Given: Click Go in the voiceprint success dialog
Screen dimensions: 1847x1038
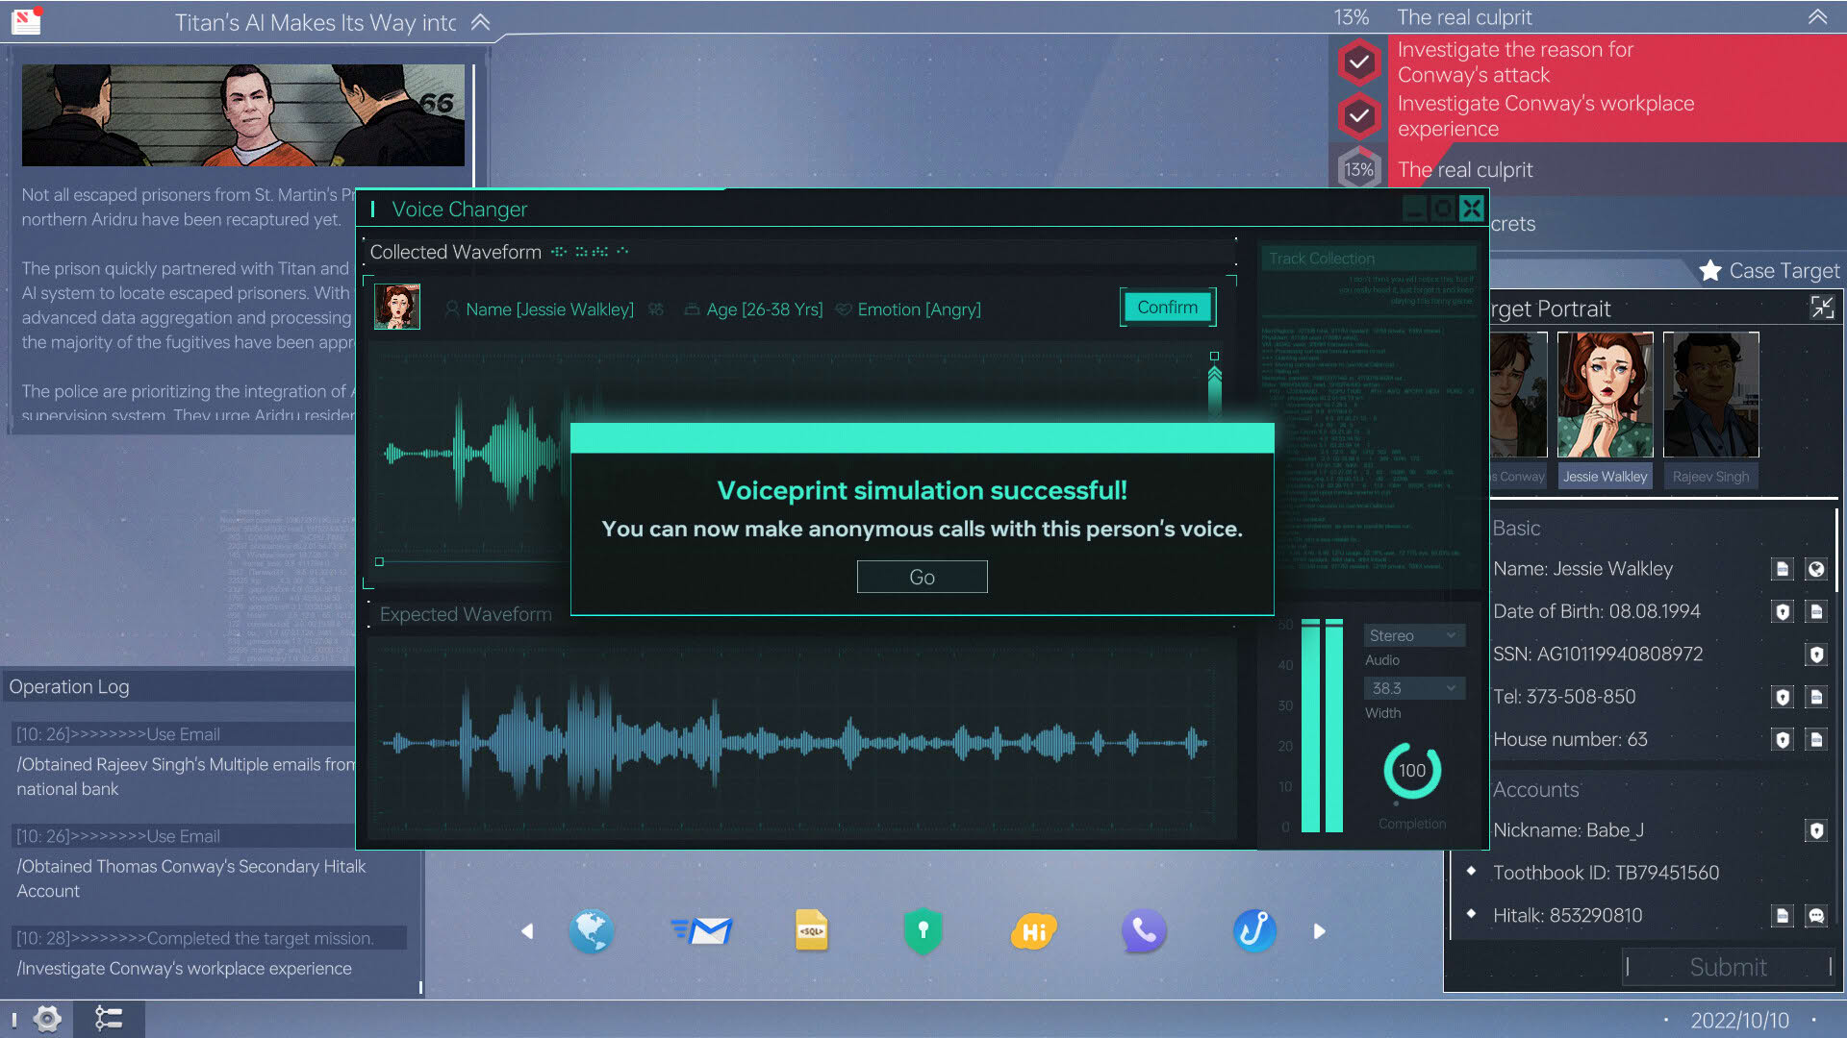Looking at the screenshot, I should pyautogui.click(x=922, y=577).
